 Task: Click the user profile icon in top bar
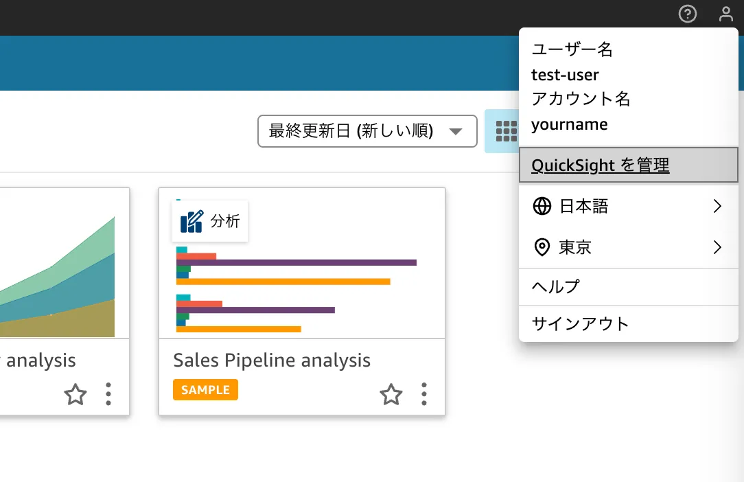point(725,14)
